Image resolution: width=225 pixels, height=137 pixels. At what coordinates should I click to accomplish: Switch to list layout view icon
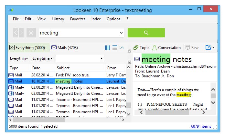pyautogui.click(x=115, y=48)
